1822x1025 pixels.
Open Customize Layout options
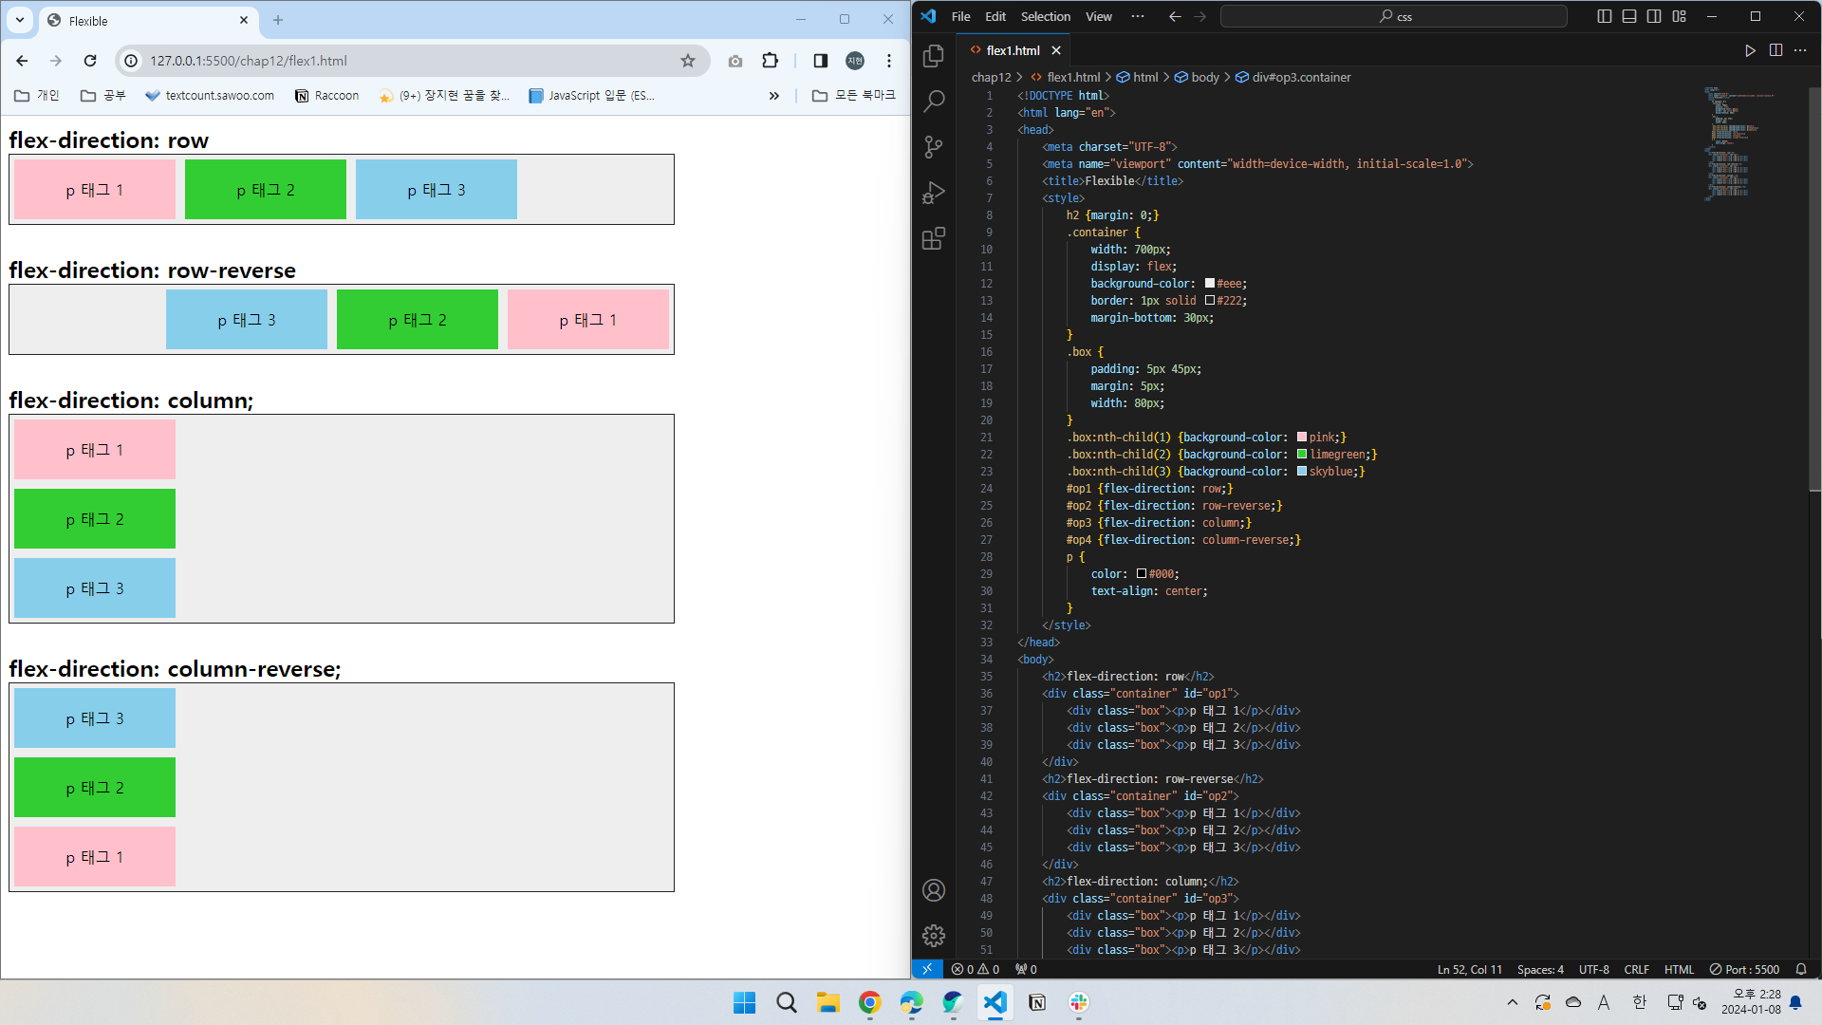[1680, 16]
